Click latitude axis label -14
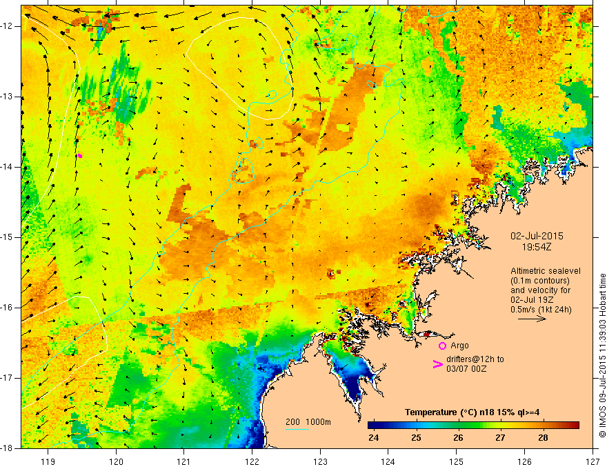The height and width of the screenshot is (469, 607). point(7,167)
